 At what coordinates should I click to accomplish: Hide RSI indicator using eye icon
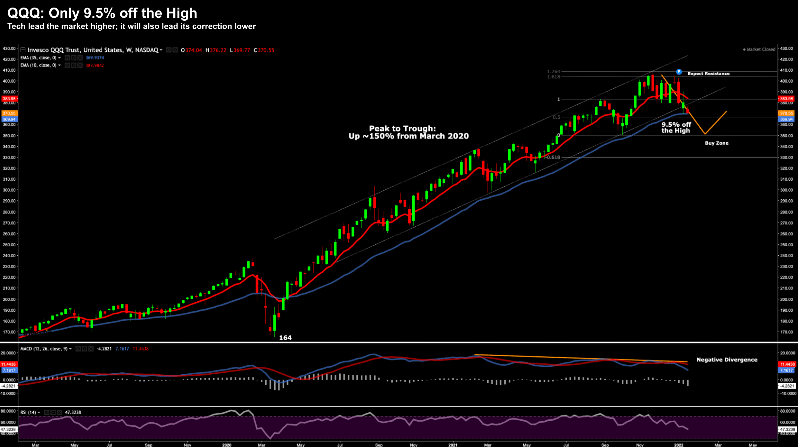[47, 412]
